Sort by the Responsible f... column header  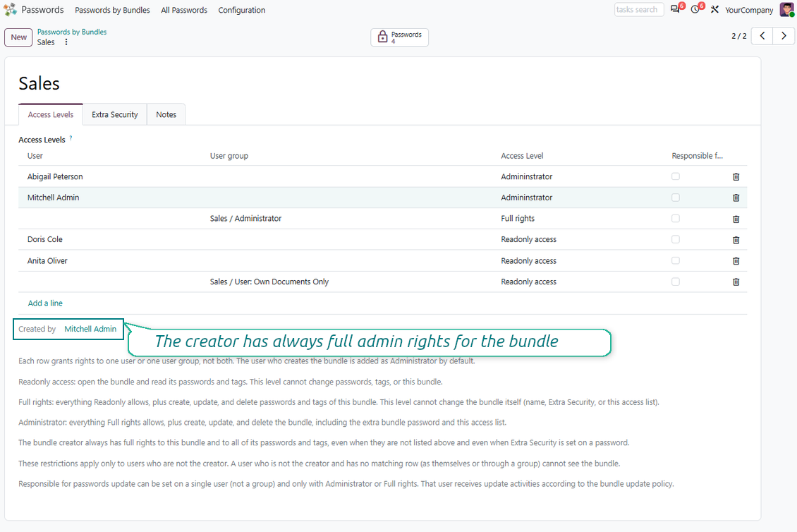click(698, 156)
